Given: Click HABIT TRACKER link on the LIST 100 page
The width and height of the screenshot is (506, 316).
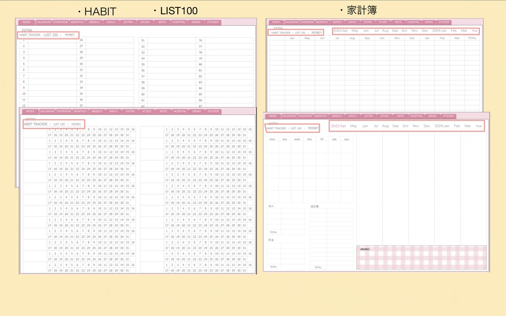Looking at the screenshot, I should (x=30, y=35).
